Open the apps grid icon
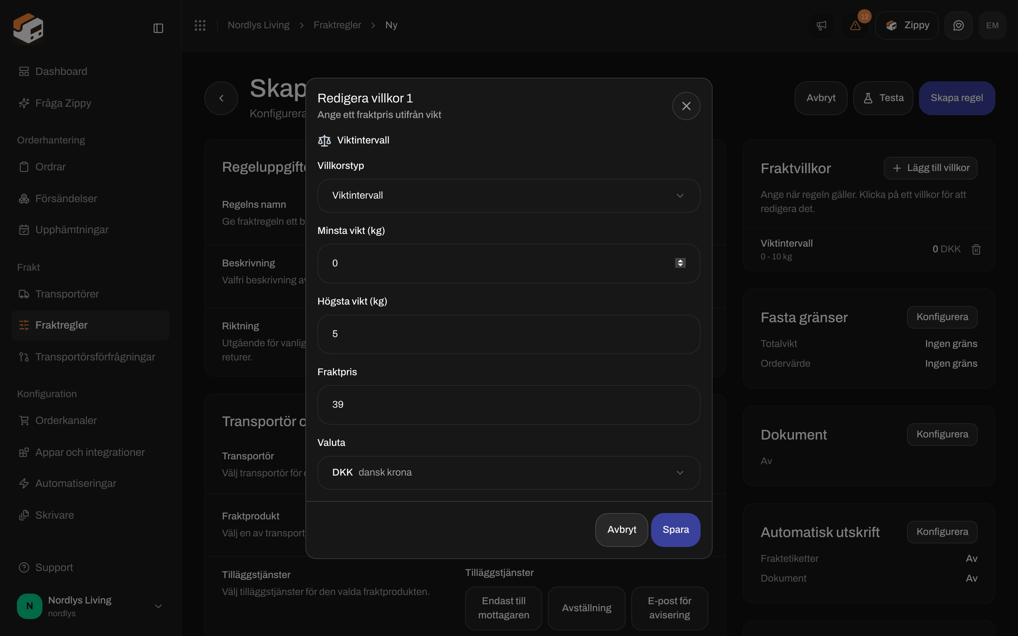Viewport: 1018px width, 636px height. (x=200, y=25)
